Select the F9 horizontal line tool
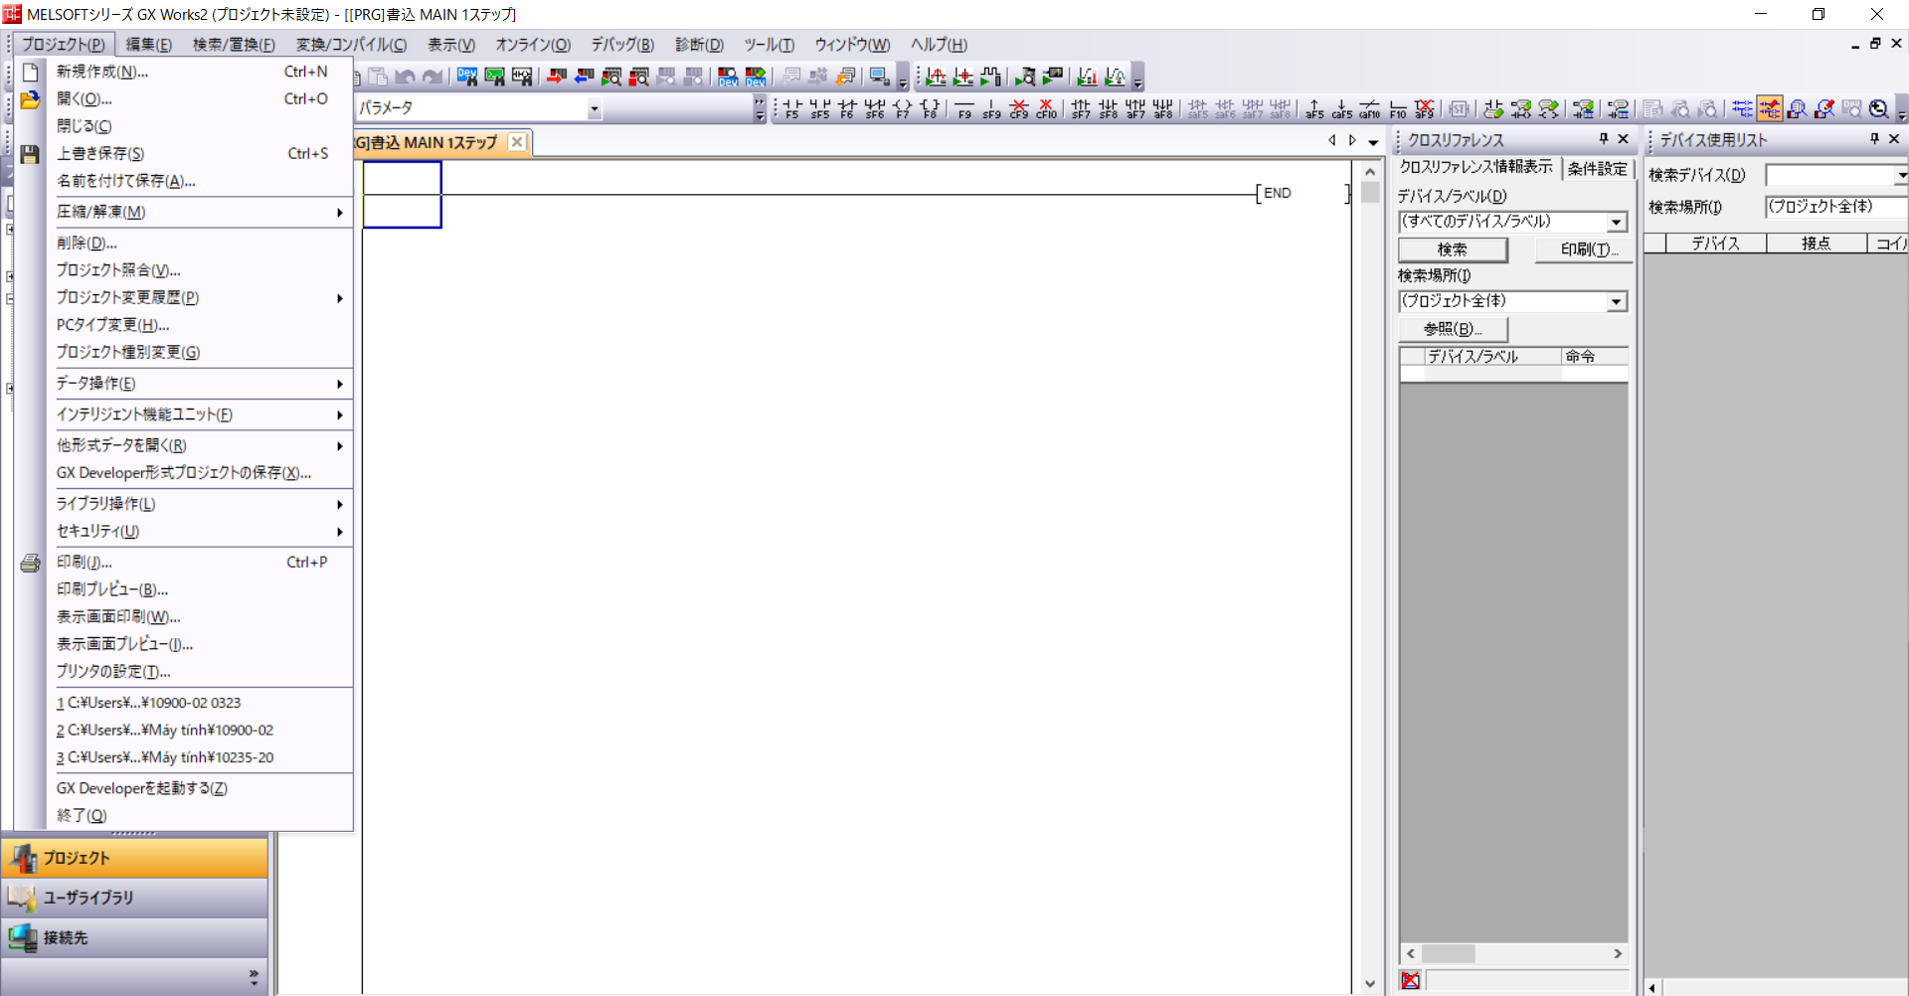Viewport: 1909px width, 996px height. tap(964, 108)
